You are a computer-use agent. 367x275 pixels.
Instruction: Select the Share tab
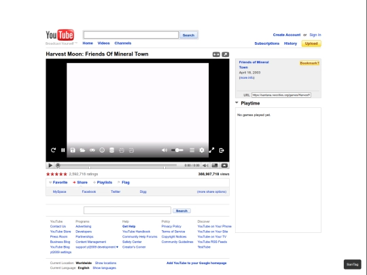click(80, 183)
